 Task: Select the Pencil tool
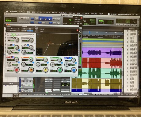(59, 19)
